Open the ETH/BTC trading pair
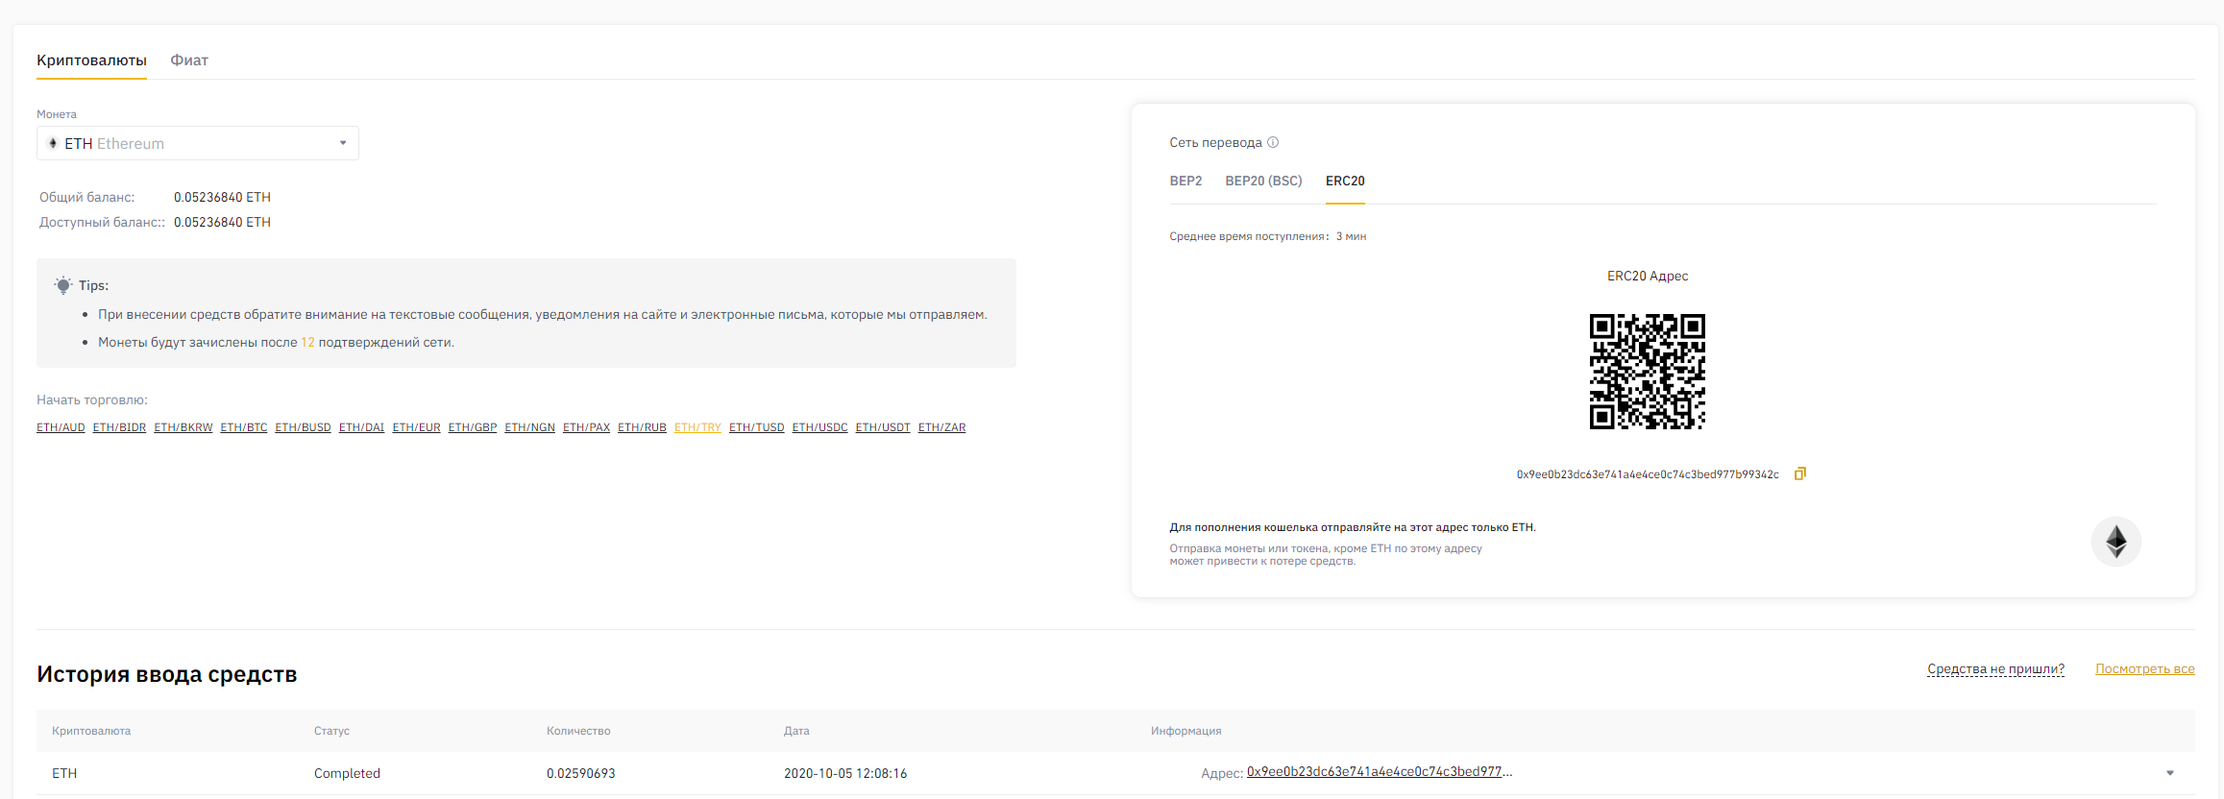Screen dimensions: 2224x799 [x=244, y=427]
